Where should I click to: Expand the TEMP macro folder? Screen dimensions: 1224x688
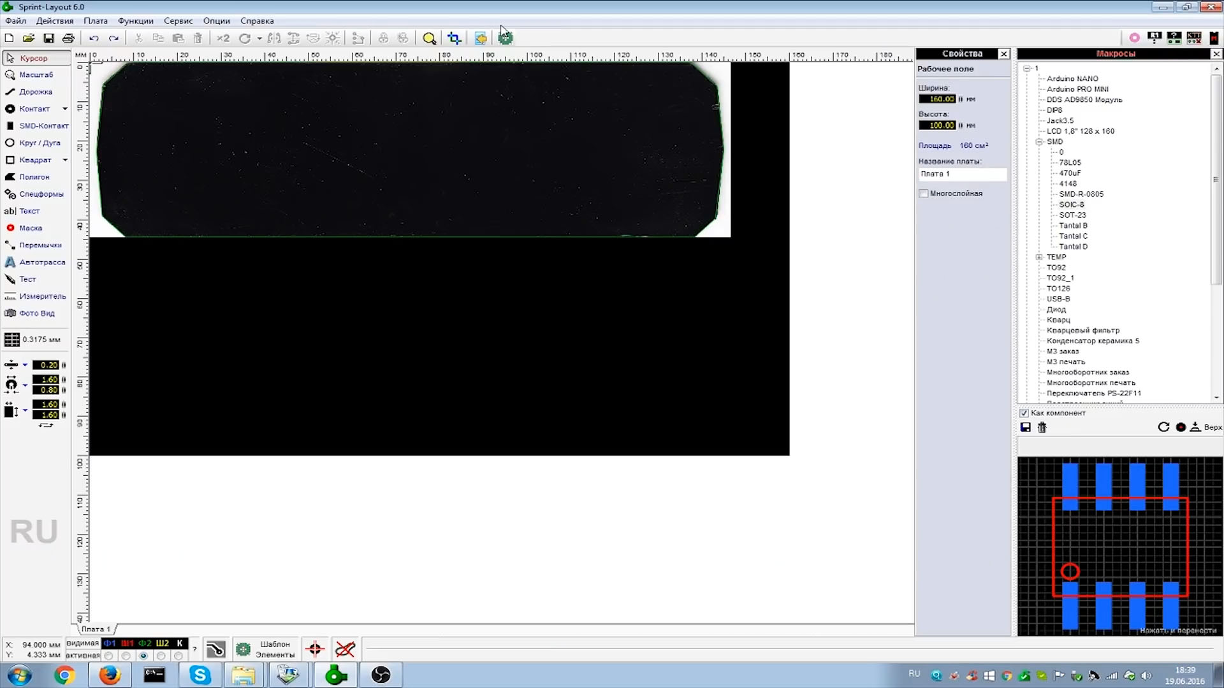click(1039, 257)
